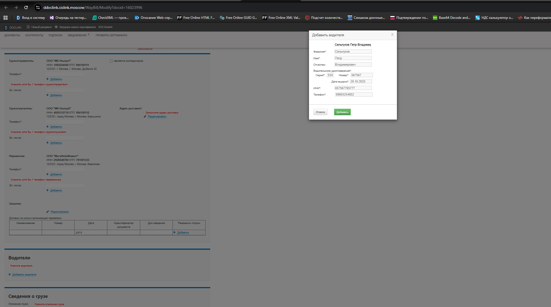Open the browser apps grid icon
Viewport: 551px width, 307px height.
(6, 18)
